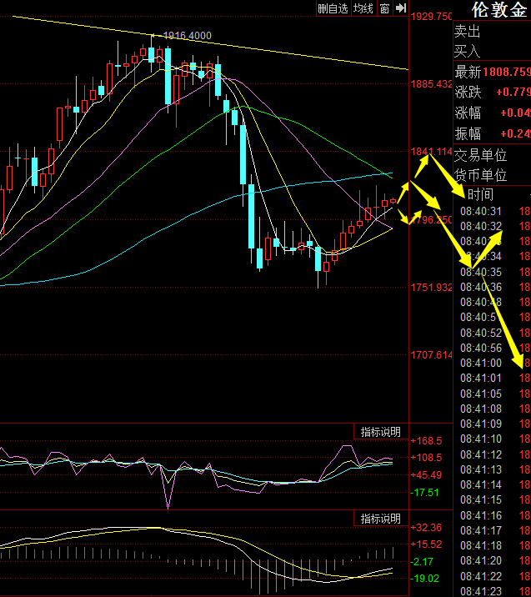Click the 删自选 button to remove from watchlist
This screenshot has width=531, height=597.
[333, 8]
